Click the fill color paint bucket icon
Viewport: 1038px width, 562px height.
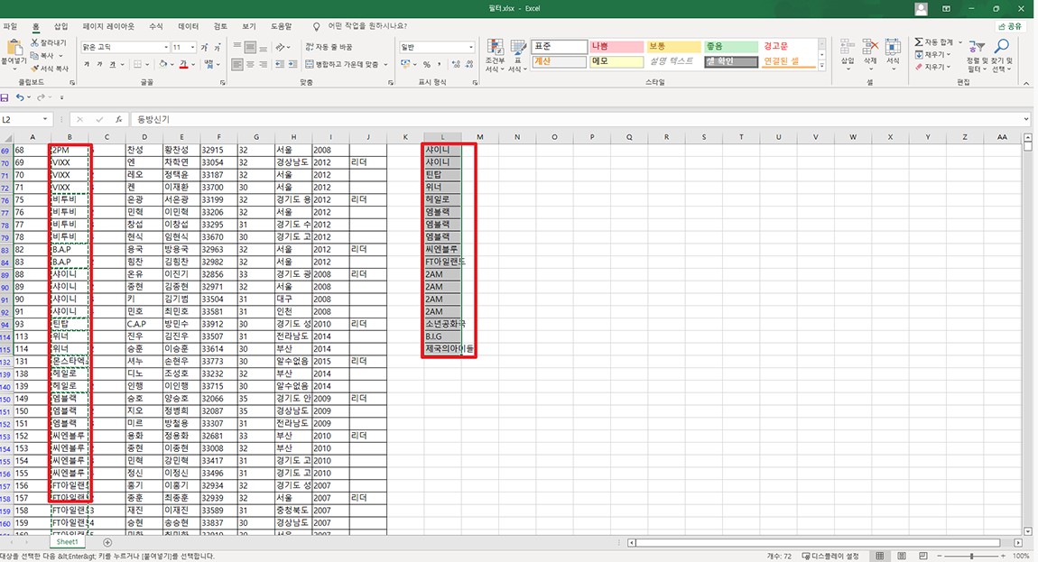pos(162,64)
